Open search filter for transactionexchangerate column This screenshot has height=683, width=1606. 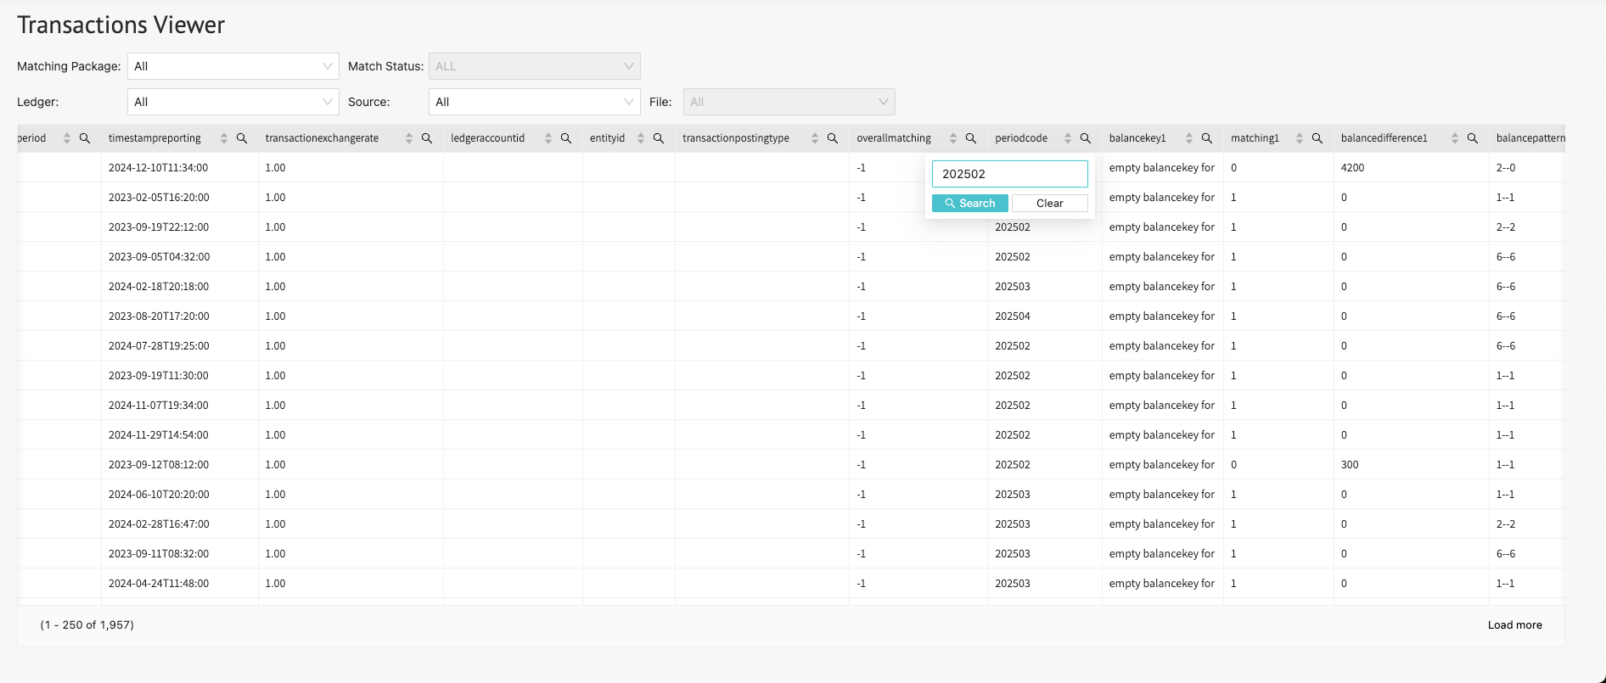pyautogui.click(x=427, y=138)
